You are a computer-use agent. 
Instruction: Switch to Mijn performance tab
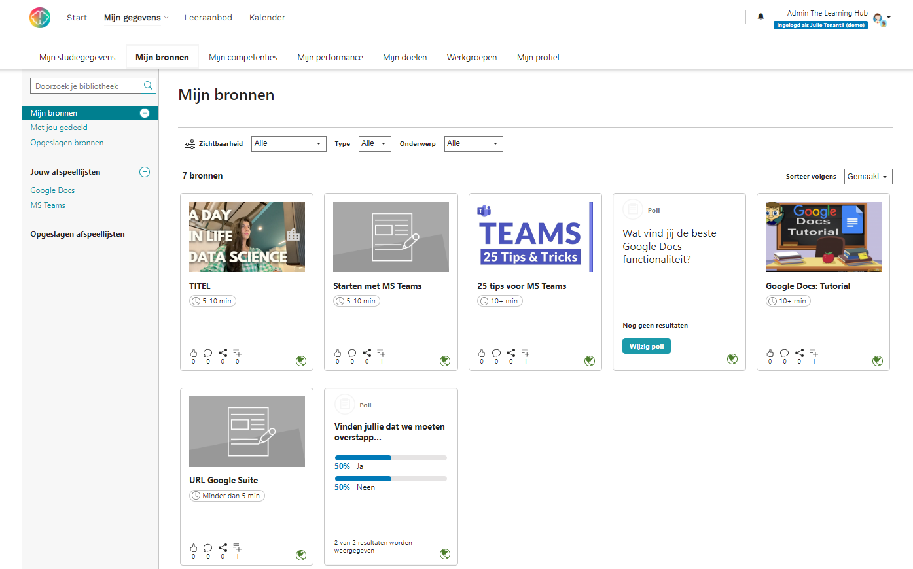click(330, 58)
